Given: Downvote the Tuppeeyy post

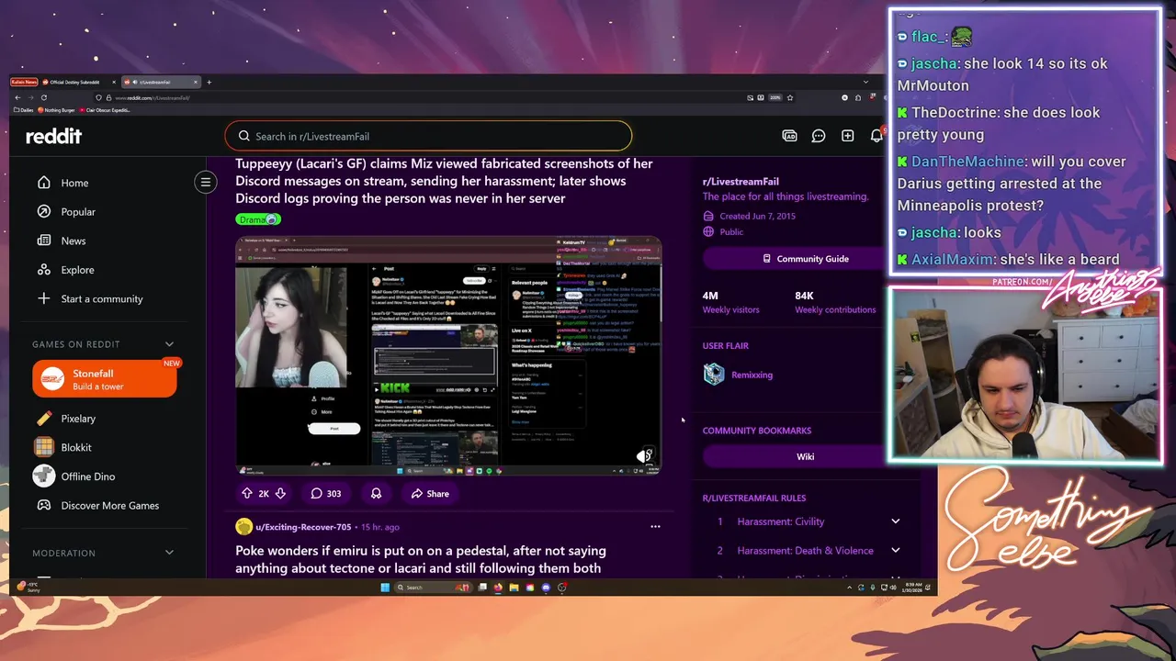Looking at the screenshot, I should (x=280, y=493).
